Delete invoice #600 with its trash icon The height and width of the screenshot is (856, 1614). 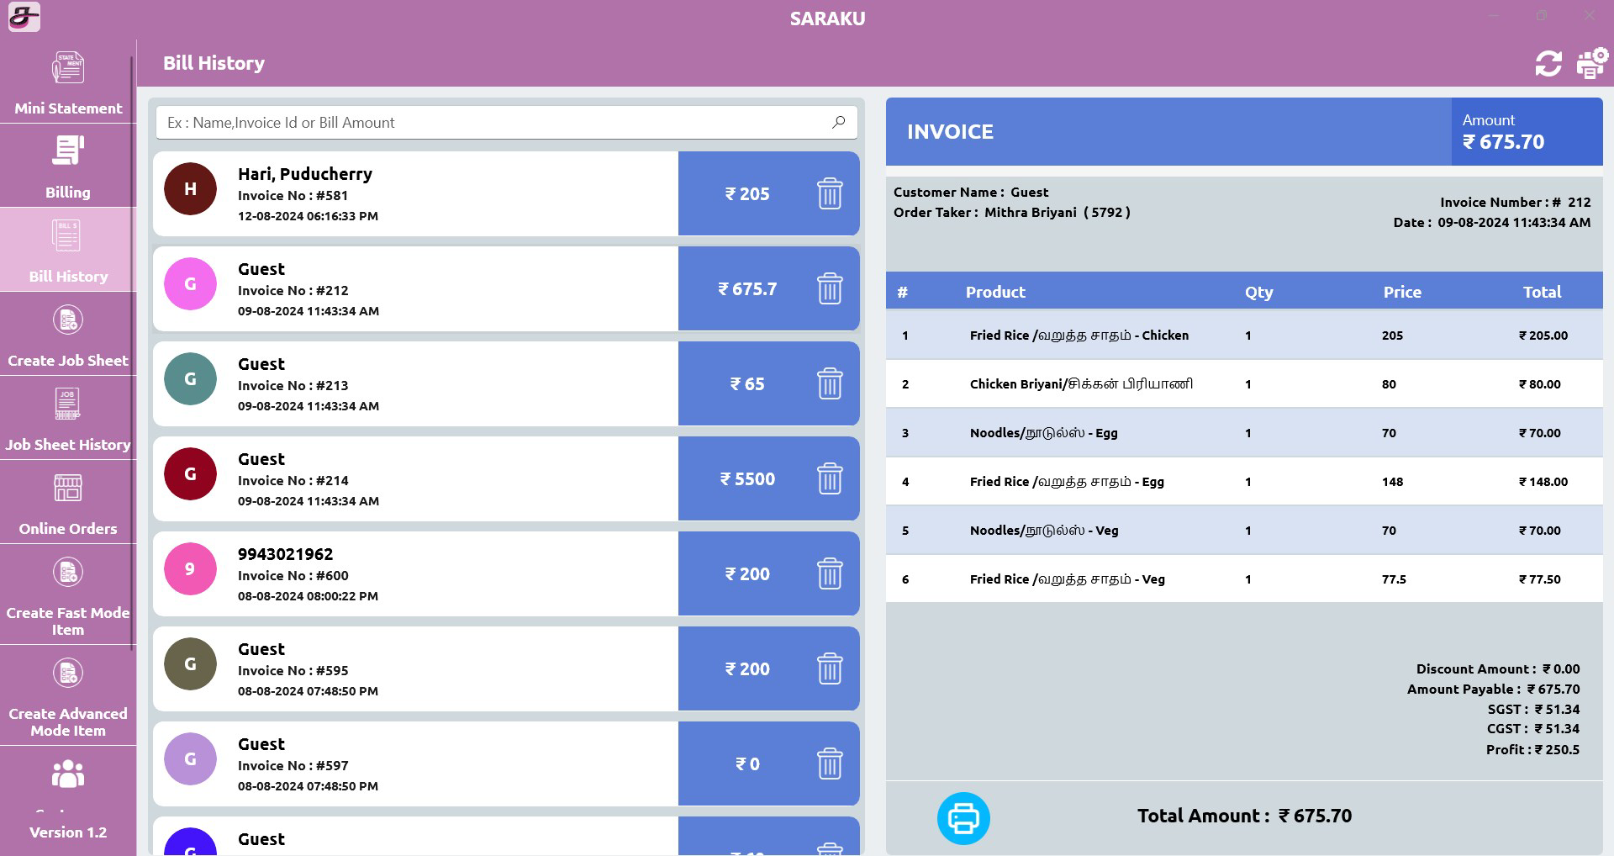(830, 573)
